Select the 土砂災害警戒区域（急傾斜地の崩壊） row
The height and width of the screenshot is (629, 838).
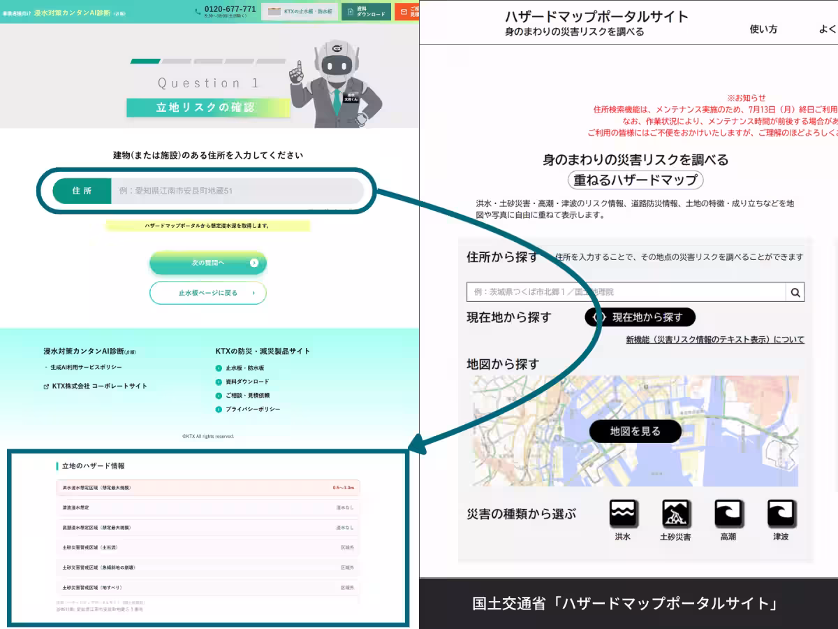(208, 567)
